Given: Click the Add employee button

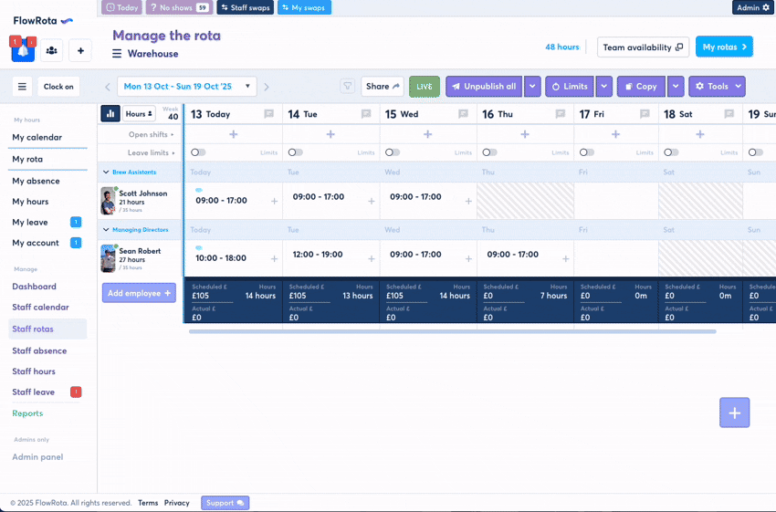Looking at the screenshot, I should click(139, 293).
